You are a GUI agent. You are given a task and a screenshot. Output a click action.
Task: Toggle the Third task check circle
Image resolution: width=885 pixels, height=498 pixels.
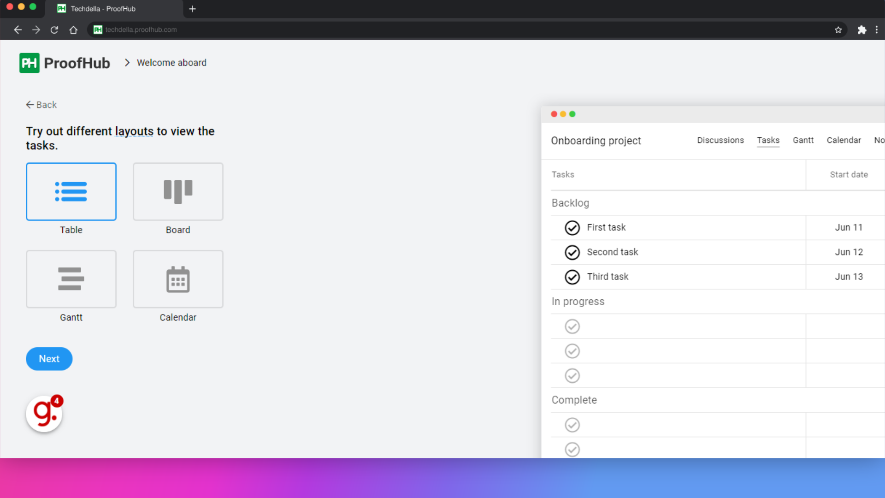(572, 277)
